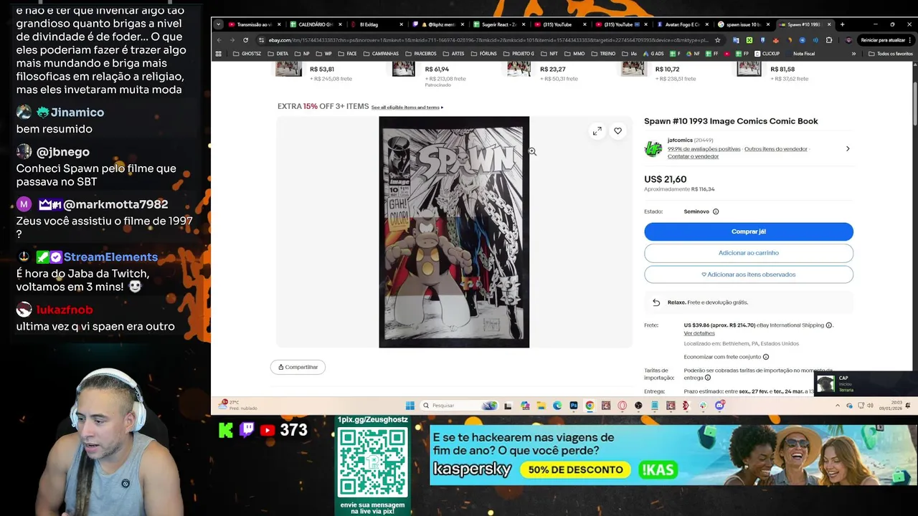
Task: Click Comprar já! button
Action: click(749, 231)
